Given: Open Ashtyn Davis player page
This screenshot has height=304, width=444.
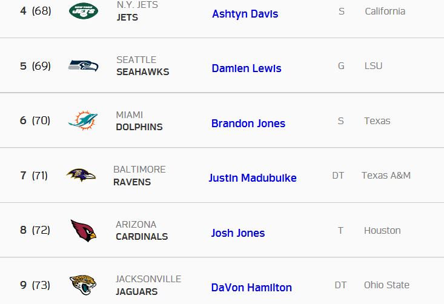Looking at the screenshot, I should pos(245,14).
